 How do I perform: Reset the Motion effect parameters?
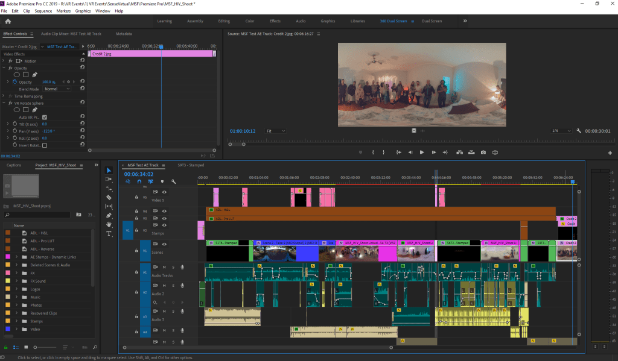82,61
